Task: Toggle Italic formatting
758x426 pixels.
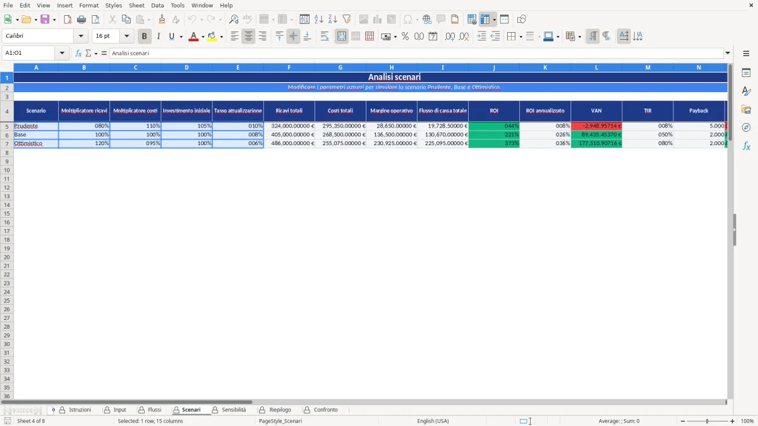Action: [158, 37]
